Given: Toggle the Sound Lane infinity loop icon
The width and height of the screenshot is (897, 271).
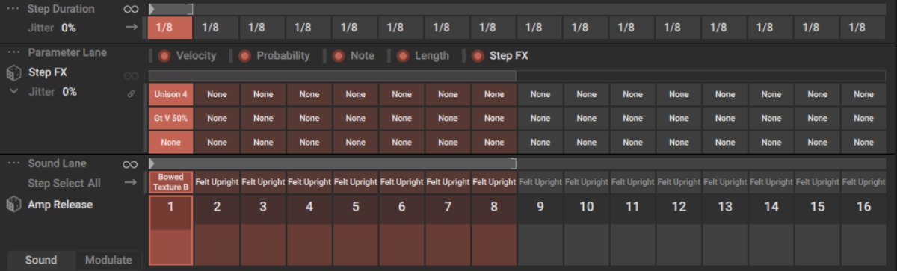Looking at the screenshot, I should coord(131,163).
